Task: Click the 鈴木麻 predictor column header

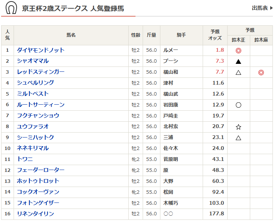Action: click(x=261, y=40)
